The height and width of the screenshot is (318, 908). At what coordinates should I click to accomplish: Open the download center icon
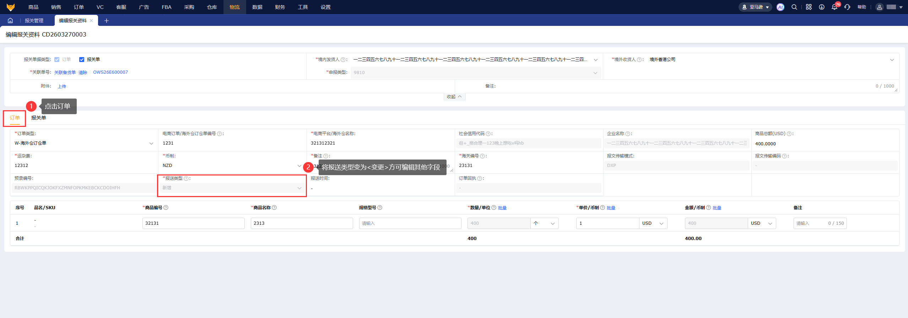pyautogui.click(x=822, y=7)
